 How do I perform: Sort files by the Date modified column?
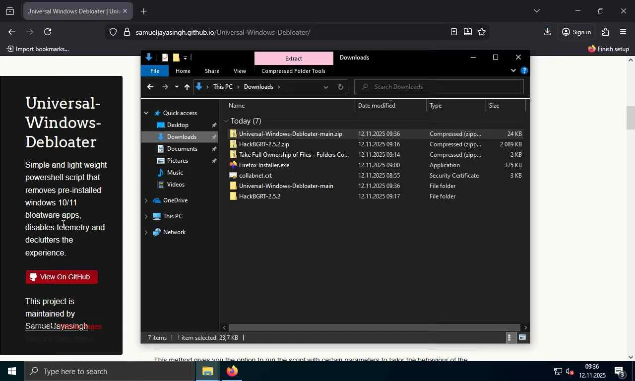(x=390, y=106)
